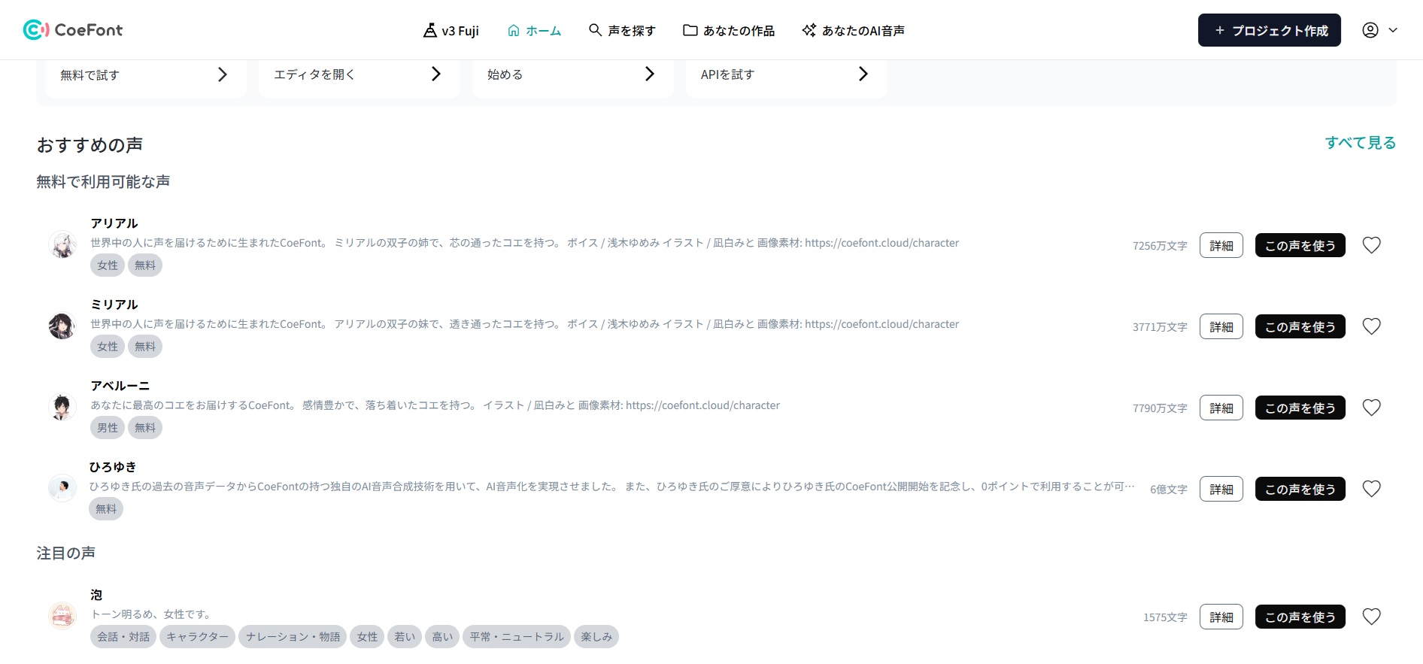Open あなたのAI音声 page
Image resolution: width=1423 pixels, height=664 pixels.
pyautogui.click(x=853, y=31)
